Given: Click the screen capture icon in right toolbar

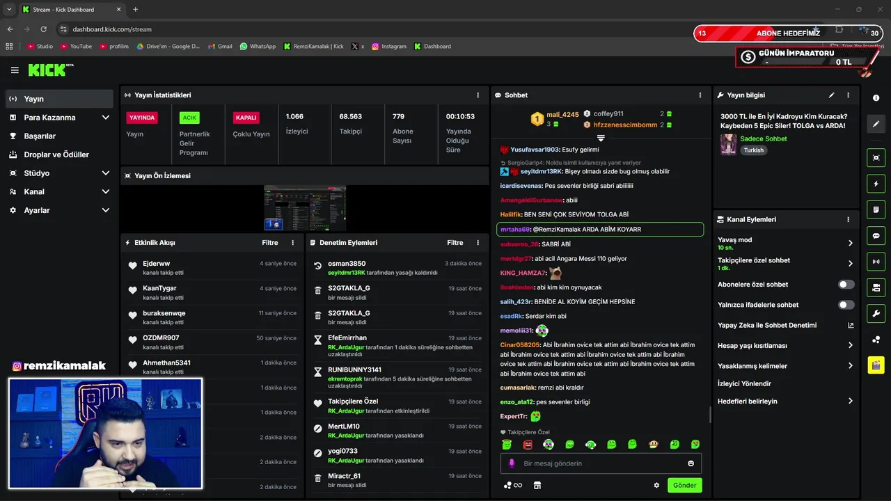Looking at the screenshot, I should pos(876,158).
